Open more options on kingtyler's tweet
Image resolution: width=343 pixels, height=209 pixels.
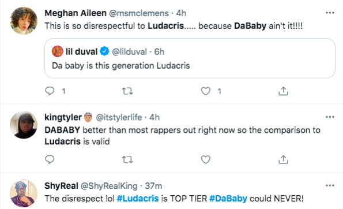(x=330, y=117)
